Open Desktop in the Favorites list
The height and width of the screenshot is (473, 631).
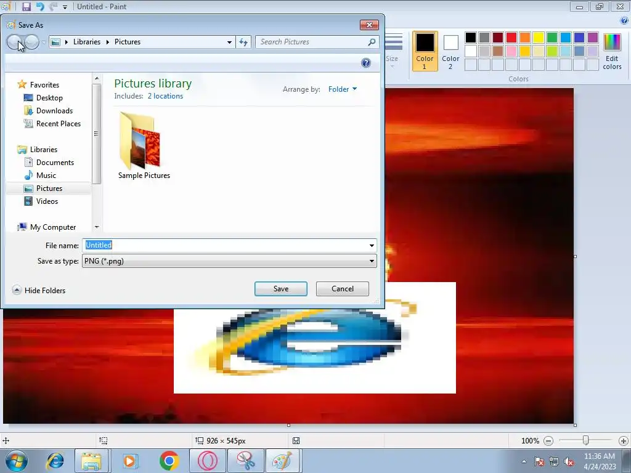pos(49,98)
